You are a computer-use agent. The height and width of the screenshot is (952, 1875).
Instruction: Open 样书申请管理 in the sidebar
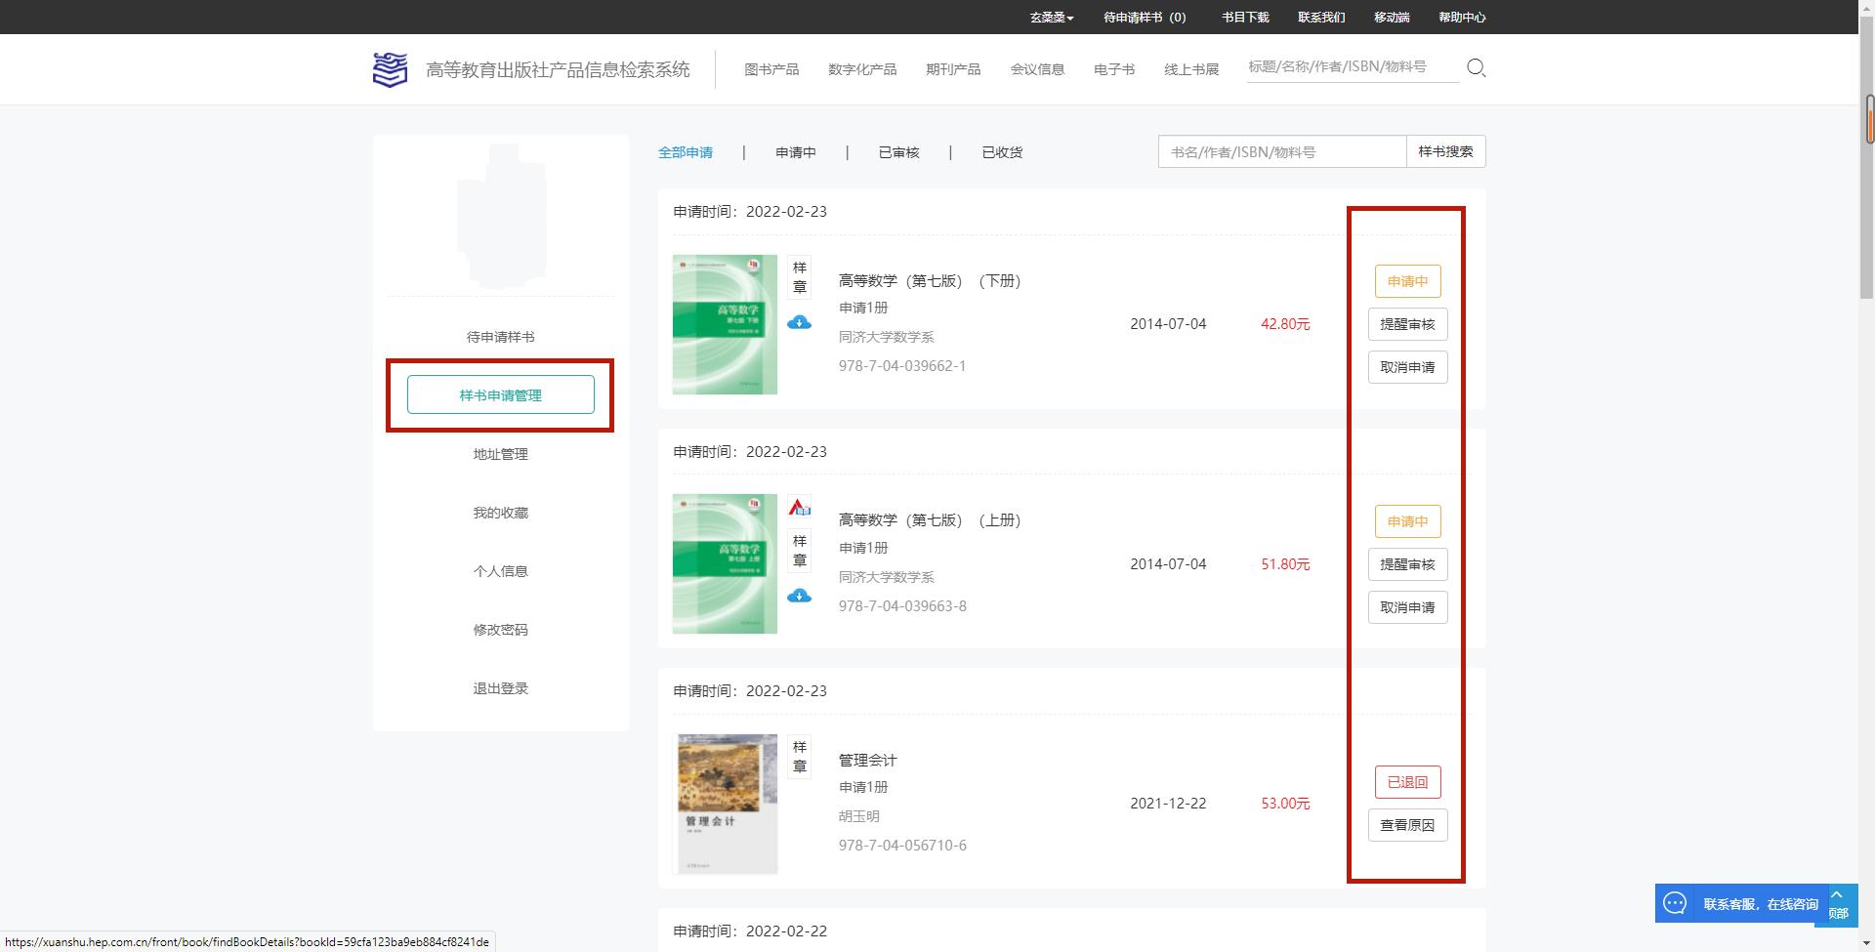pyautogui.click(x=500, y=394)
